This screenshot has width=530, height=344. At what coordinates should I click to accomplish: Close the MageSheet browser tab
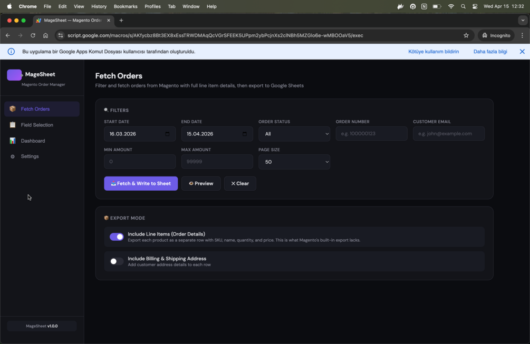(109, 20)
